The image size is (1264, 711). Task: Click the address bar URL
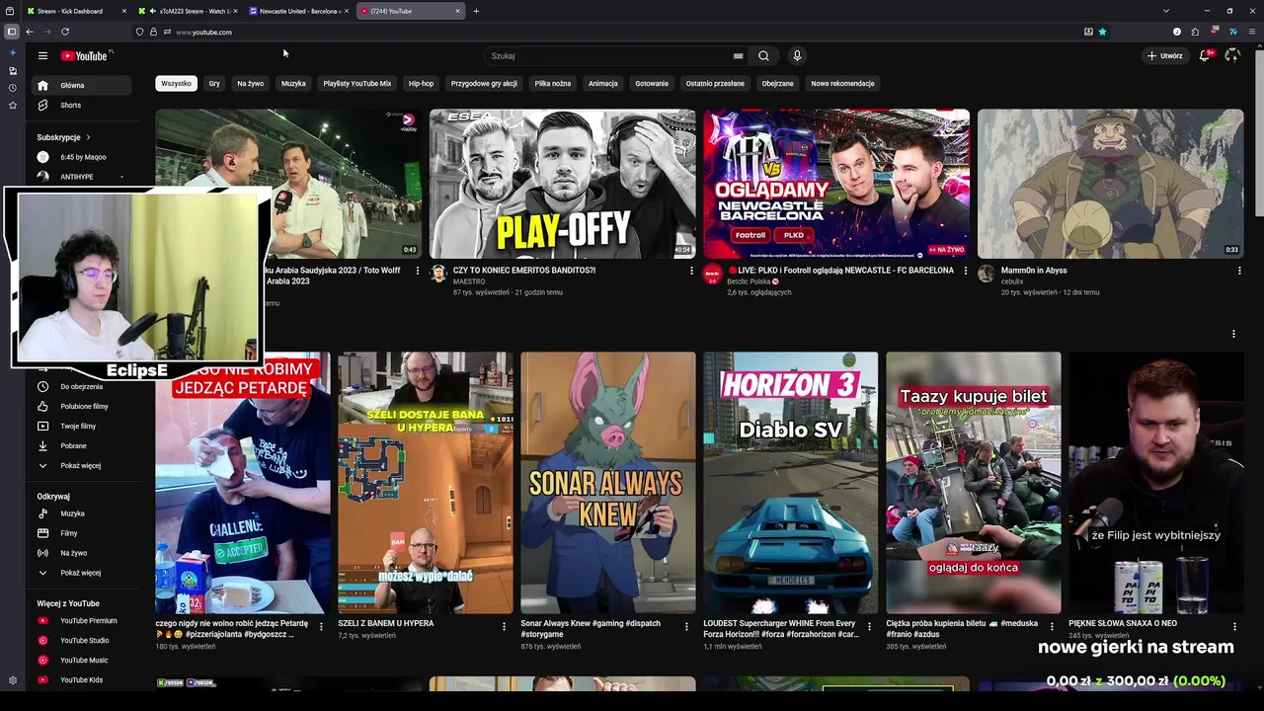203,32
